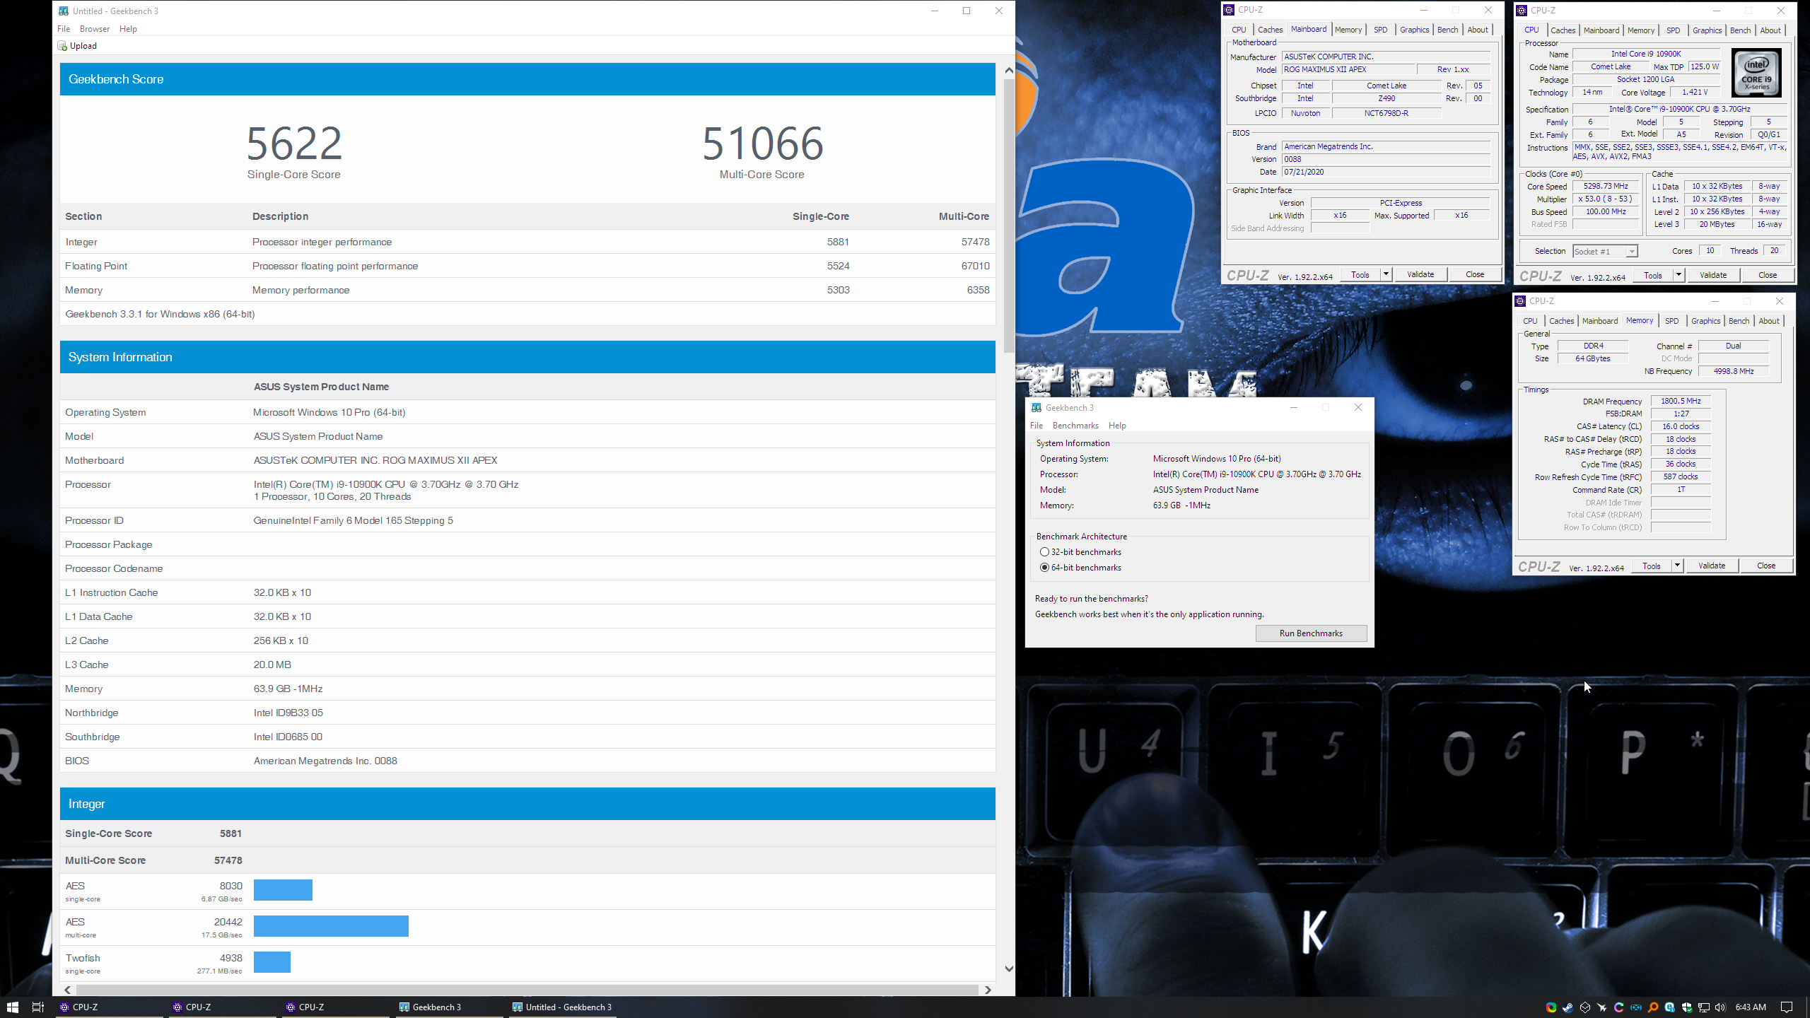Open Graphics tab in Mainboard CPU-Z window
The image size is (1810, 1018).
click(x=1414, y=30)
